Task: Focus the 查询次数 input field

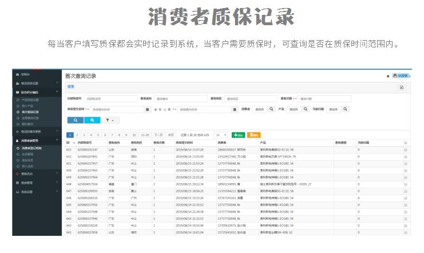Action: 324,99
